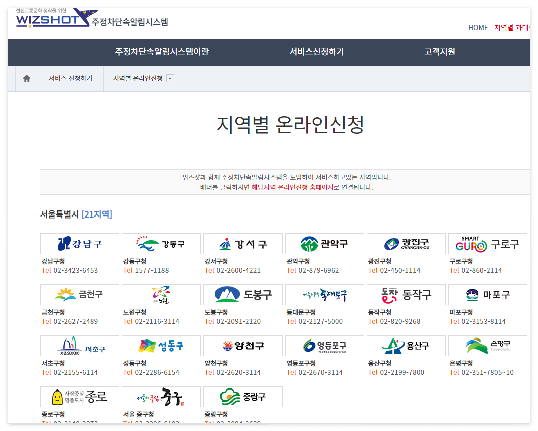Click phone number 02-2286-6154
This screenshot has height=431, width=538.
coord(157,373)
